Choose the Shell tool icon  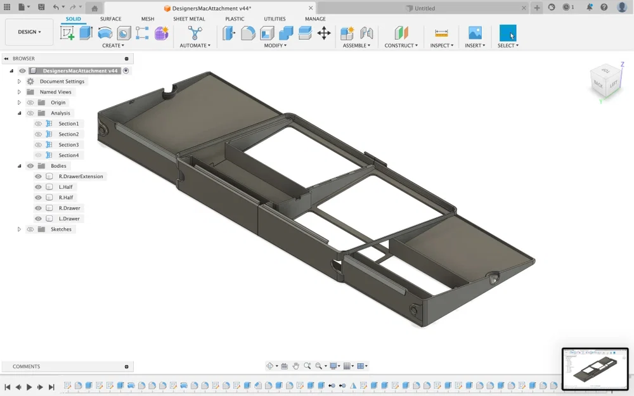coord(267,33)
